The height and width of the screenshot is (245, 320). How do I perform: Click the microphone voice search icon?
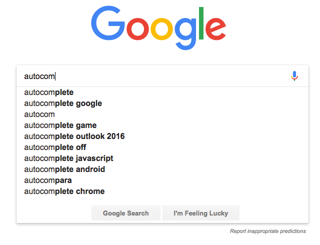click(294, 76)
